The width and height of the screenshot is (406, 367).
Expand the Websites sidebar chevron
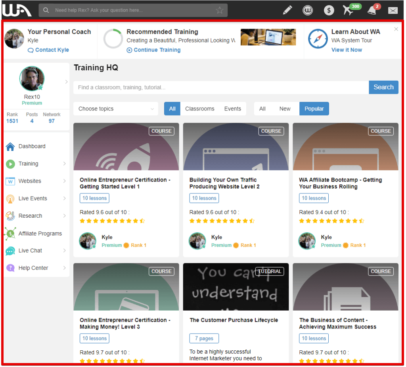coord(65,181)
